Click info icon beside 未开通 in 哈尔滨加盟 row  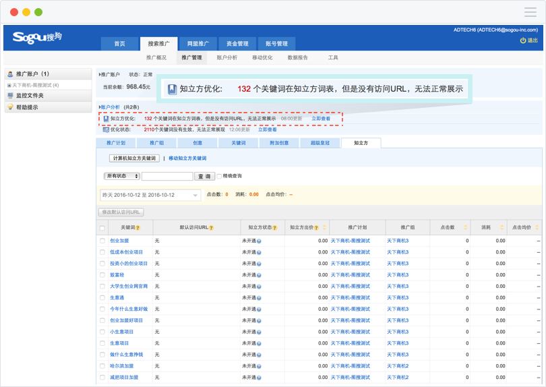pyautogui.click(x=259, y=366)
